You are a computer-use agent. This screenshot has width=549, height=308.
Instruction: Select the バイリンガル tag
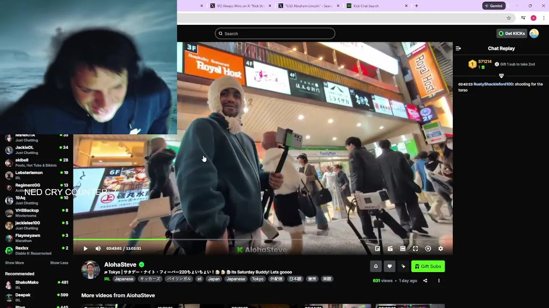(x=179, y=279)
